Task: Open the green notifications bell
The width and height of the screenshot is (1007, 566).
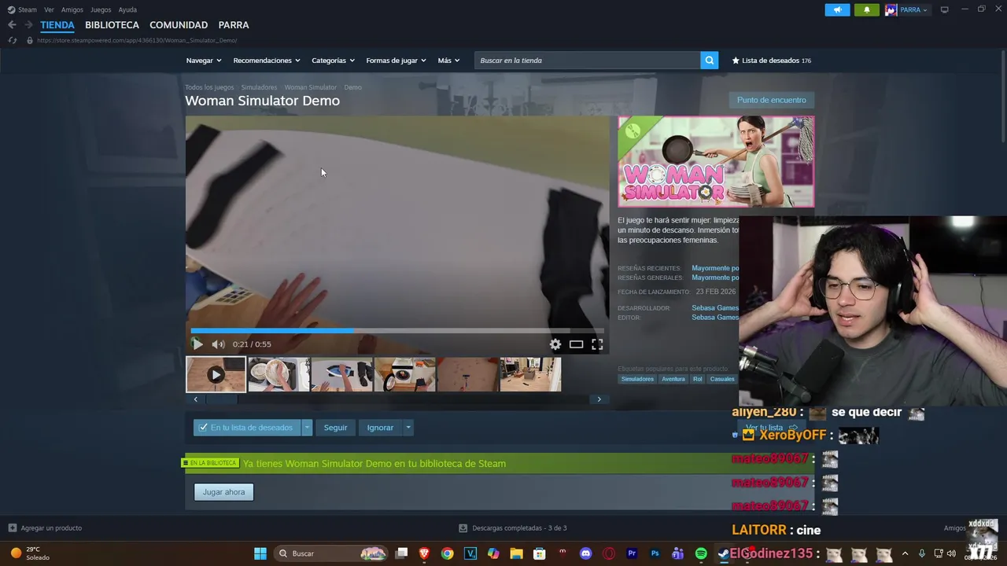Action: pos(867,9)
